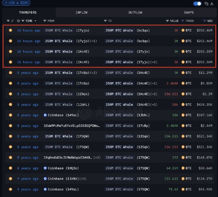Click the USD column filter icon
The width and height of the screenshot is (218, 197).
[x=205, y=21]
